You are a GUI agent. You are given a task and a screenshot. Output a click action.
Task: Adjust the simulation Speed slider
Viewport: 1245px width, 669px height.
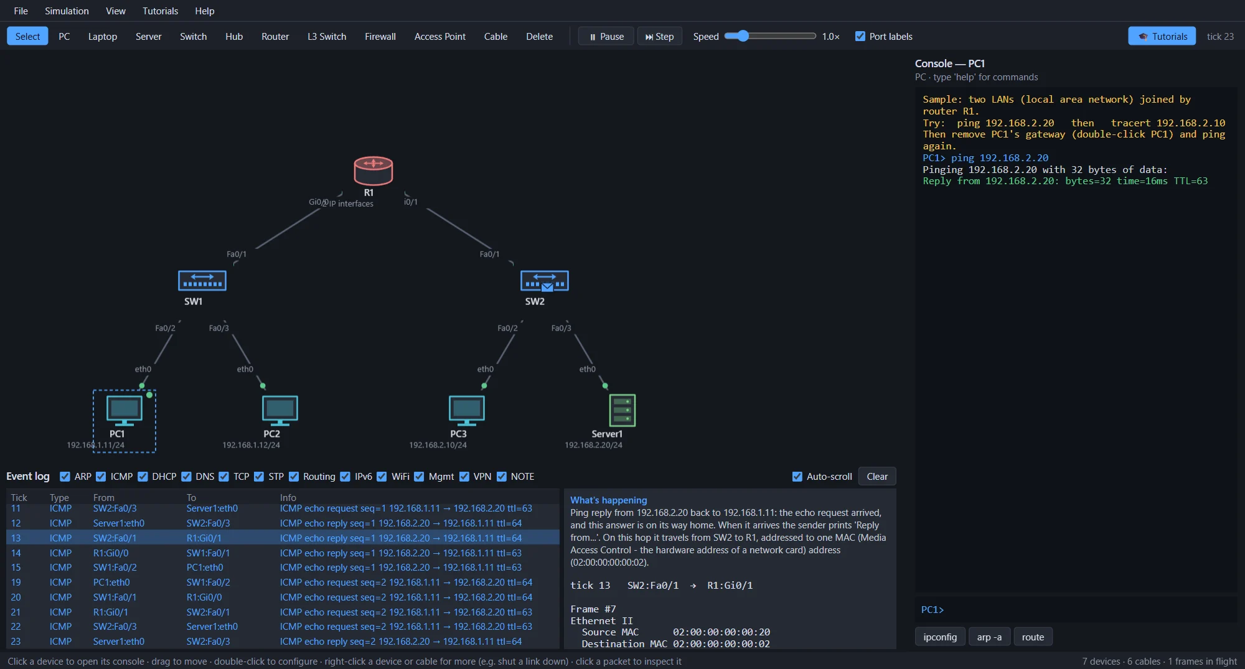pos(770,36)
